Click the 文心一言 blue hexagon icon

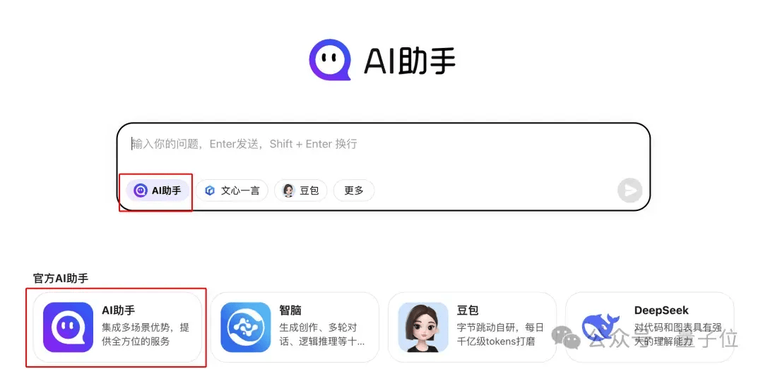210,190
